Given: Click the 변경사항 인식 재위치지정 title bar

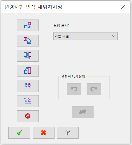Looking at the screenshot, I should click(x=66, y=7).
